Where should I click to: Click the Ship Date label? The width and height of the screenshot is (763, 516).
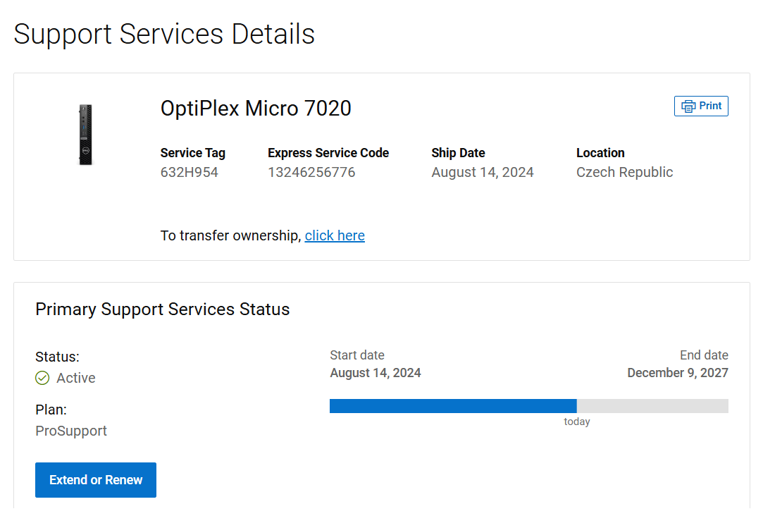(459, 153)
